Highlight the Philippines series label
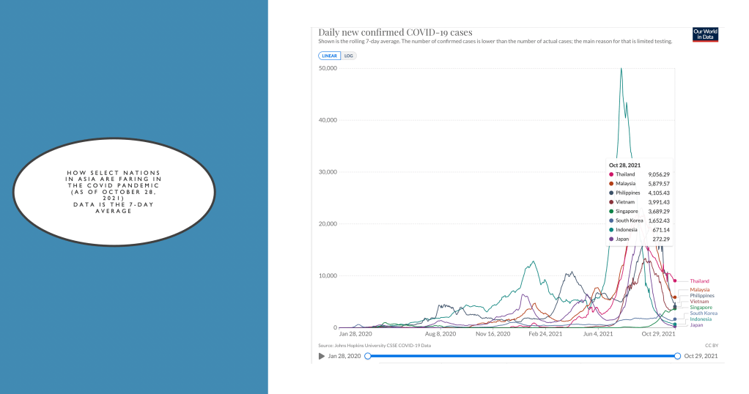 click(x=702, y=296)
